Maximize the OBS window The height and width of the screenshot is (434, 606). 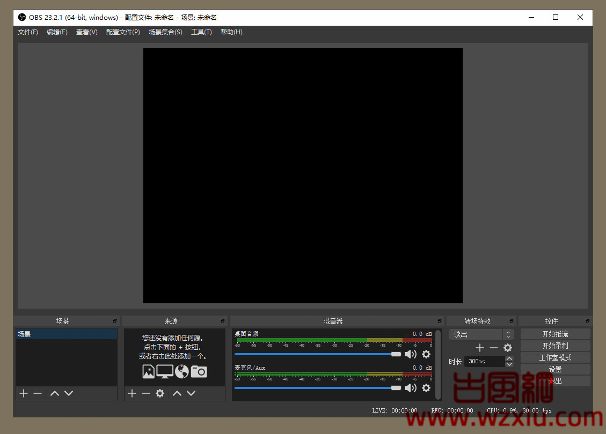pyautogui.click(x=556, y=17)
